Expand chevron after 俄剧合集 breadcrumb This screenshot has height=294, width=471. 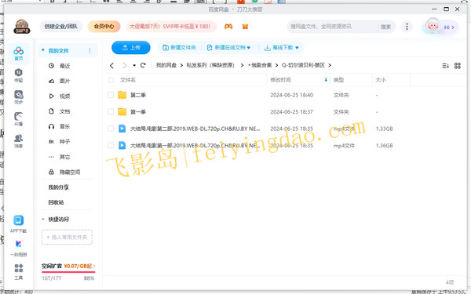276,65
